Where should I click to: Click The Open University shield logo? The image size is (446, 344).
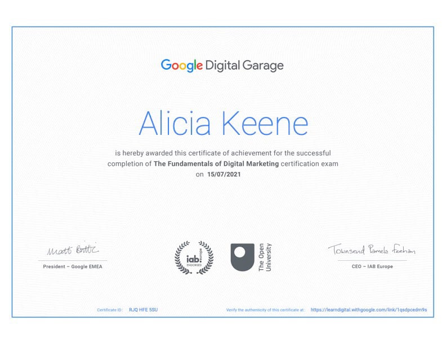(242, 257)
